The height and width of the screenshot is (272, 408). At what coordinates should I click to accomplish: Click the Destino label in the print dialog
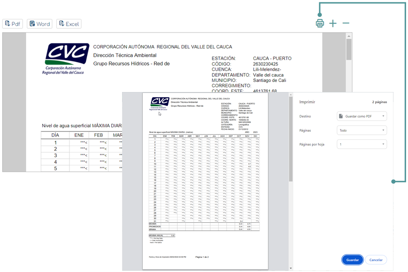[305, 116]
